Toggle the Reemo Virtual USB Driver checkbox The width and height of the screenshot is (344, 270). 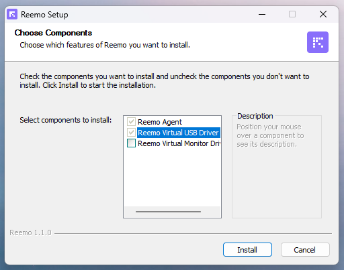click(x=131, y=133)
